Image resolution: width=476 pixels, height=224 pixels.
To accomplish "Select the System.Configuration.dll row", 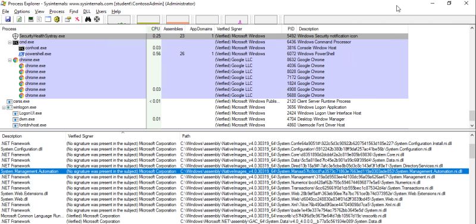I will click(234, 149).
